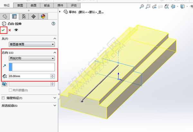Screen dimensions: 193x132
Task: Click the 85.00mm depth field
Action: pos(30,76)
